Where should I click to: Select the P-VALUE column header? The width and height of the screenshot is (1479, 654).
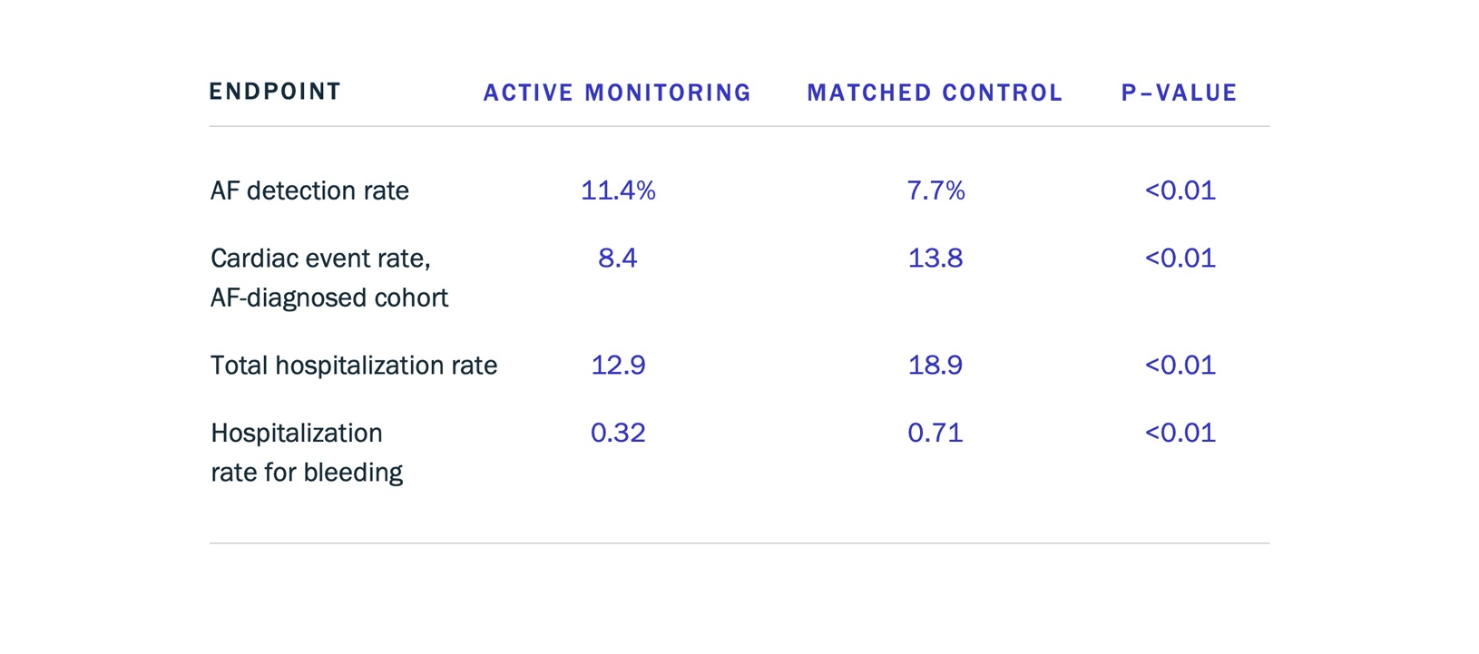[1179, 93]
